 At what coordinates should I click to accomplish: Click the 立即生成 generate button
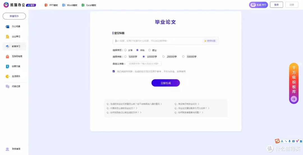click(166, 83)
